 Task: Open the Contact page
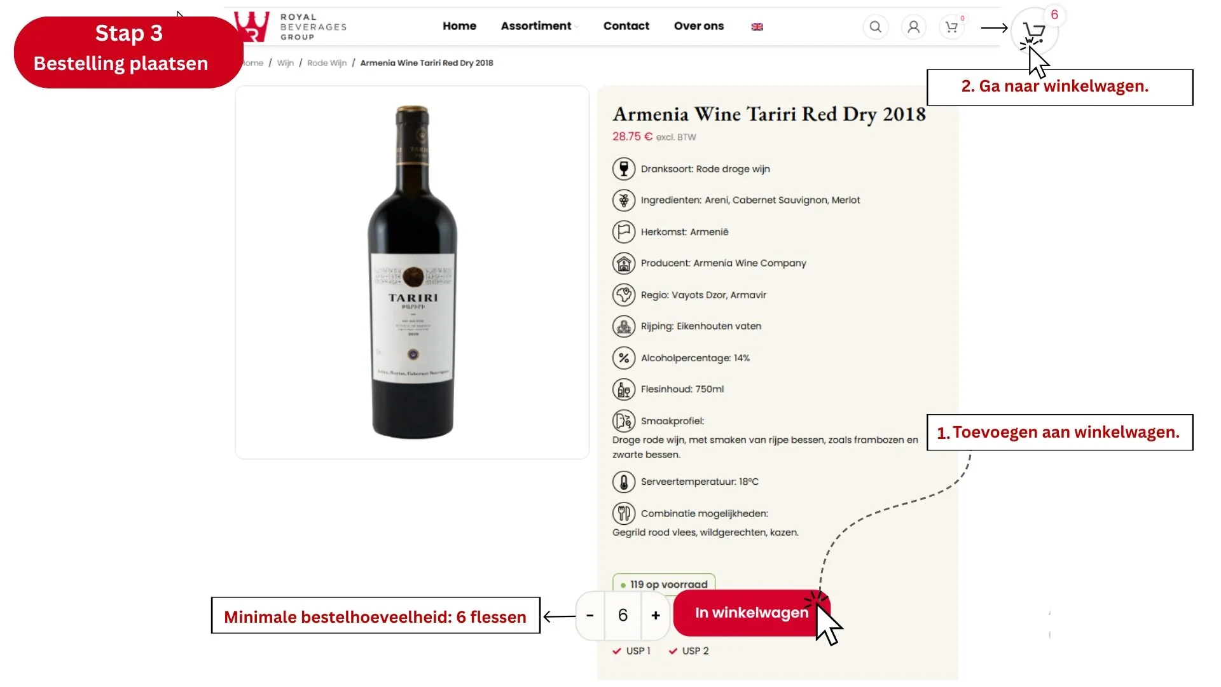(626, 26)
